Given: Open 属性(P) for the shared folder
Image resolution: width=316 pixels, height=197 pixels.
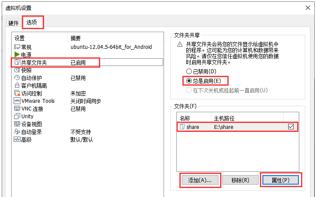Looking at the screenshot, I should tap(280, 180).
